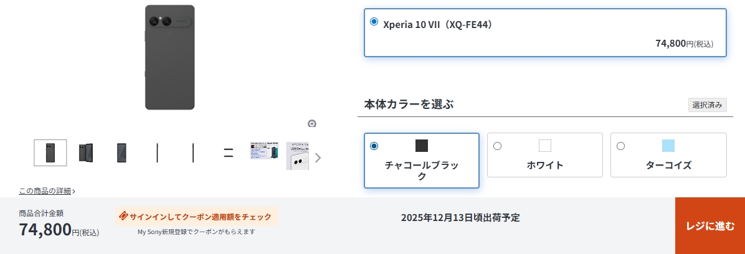Screen dimensions: 745x254
Task: Choose the ターコイズ color radio button
Action: [x=620, y=146]
